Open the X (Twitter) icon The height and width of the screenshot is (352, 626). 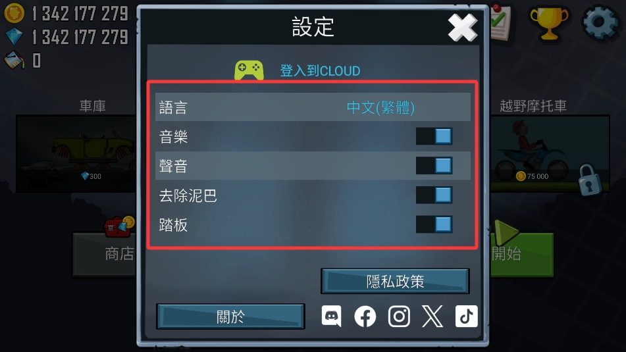(x=432, y=316)
